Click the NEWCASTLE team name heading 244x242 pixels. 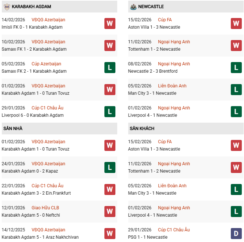[151, 7]
